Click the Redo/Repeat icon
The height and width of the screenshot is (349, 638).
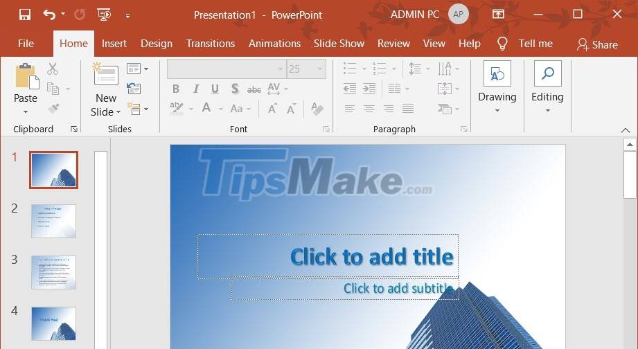tap(80, 15)
